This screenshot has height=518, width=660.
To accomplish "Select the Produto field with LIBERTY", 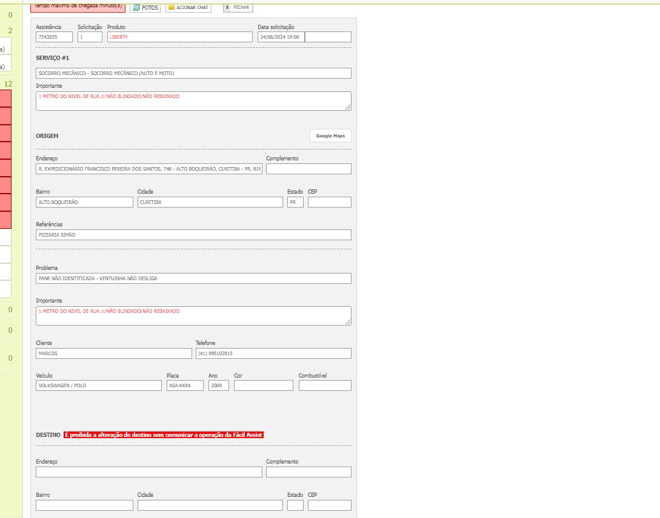I will pyautogui.click(x=180, y=37).
